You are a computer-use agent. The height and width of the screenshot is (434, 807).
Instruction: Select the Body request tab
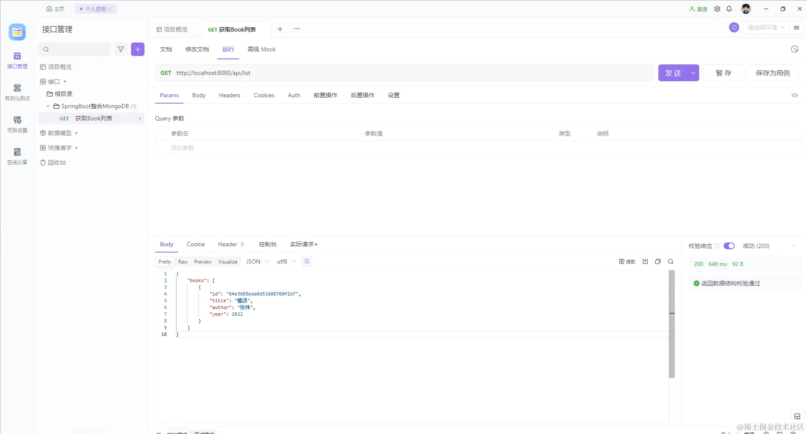199,95
